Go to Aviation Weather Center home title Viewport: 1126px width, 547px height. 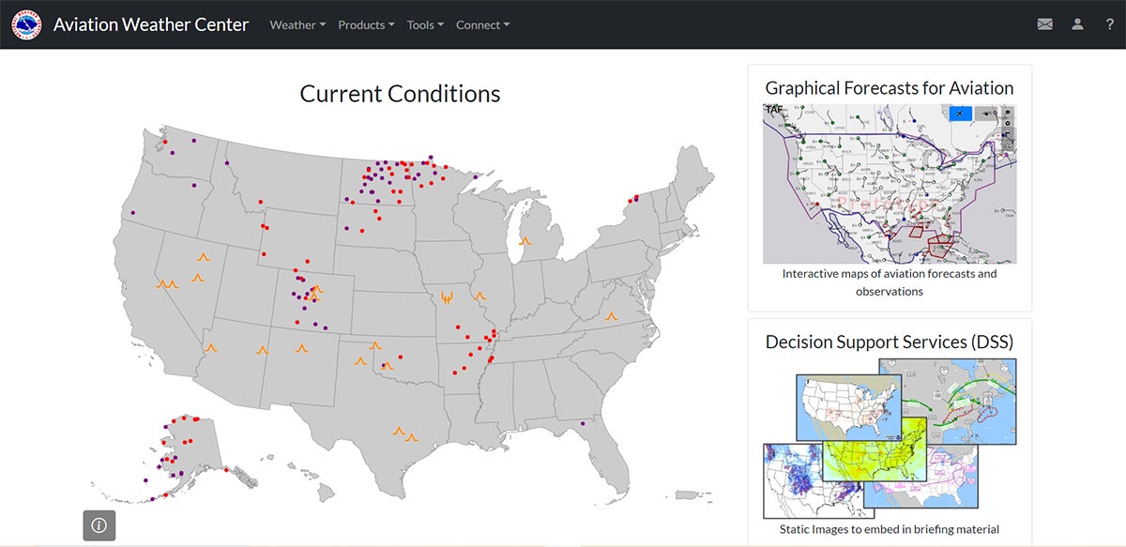[151, 24]
